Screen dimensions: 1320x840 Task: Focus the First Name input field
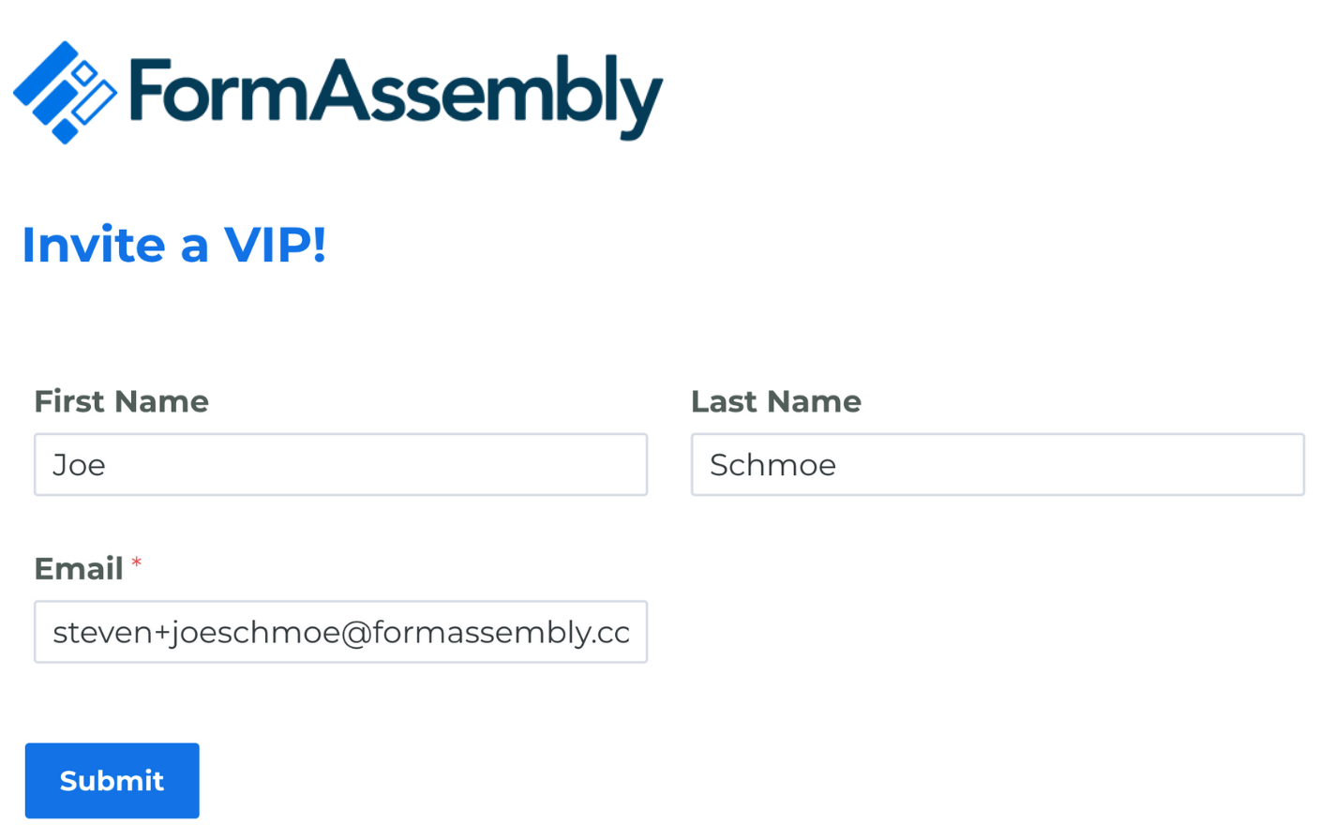click(341, 465)
